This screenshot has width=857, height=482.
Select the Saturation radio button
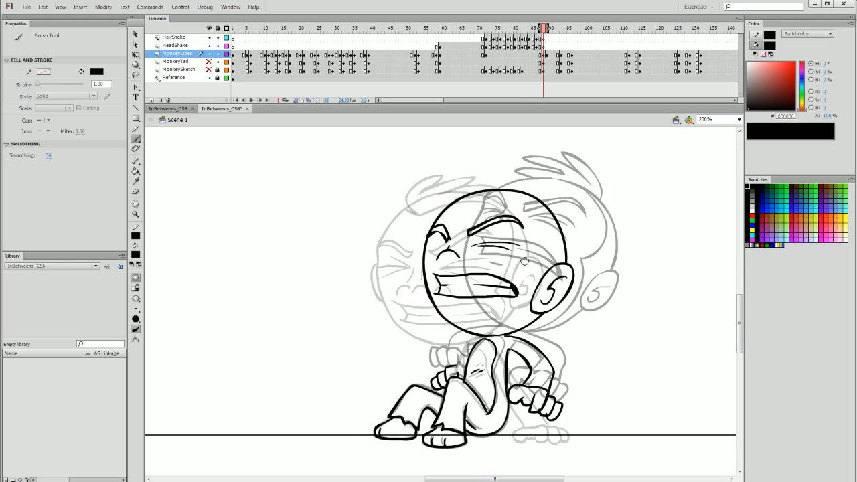pos(811,72)
